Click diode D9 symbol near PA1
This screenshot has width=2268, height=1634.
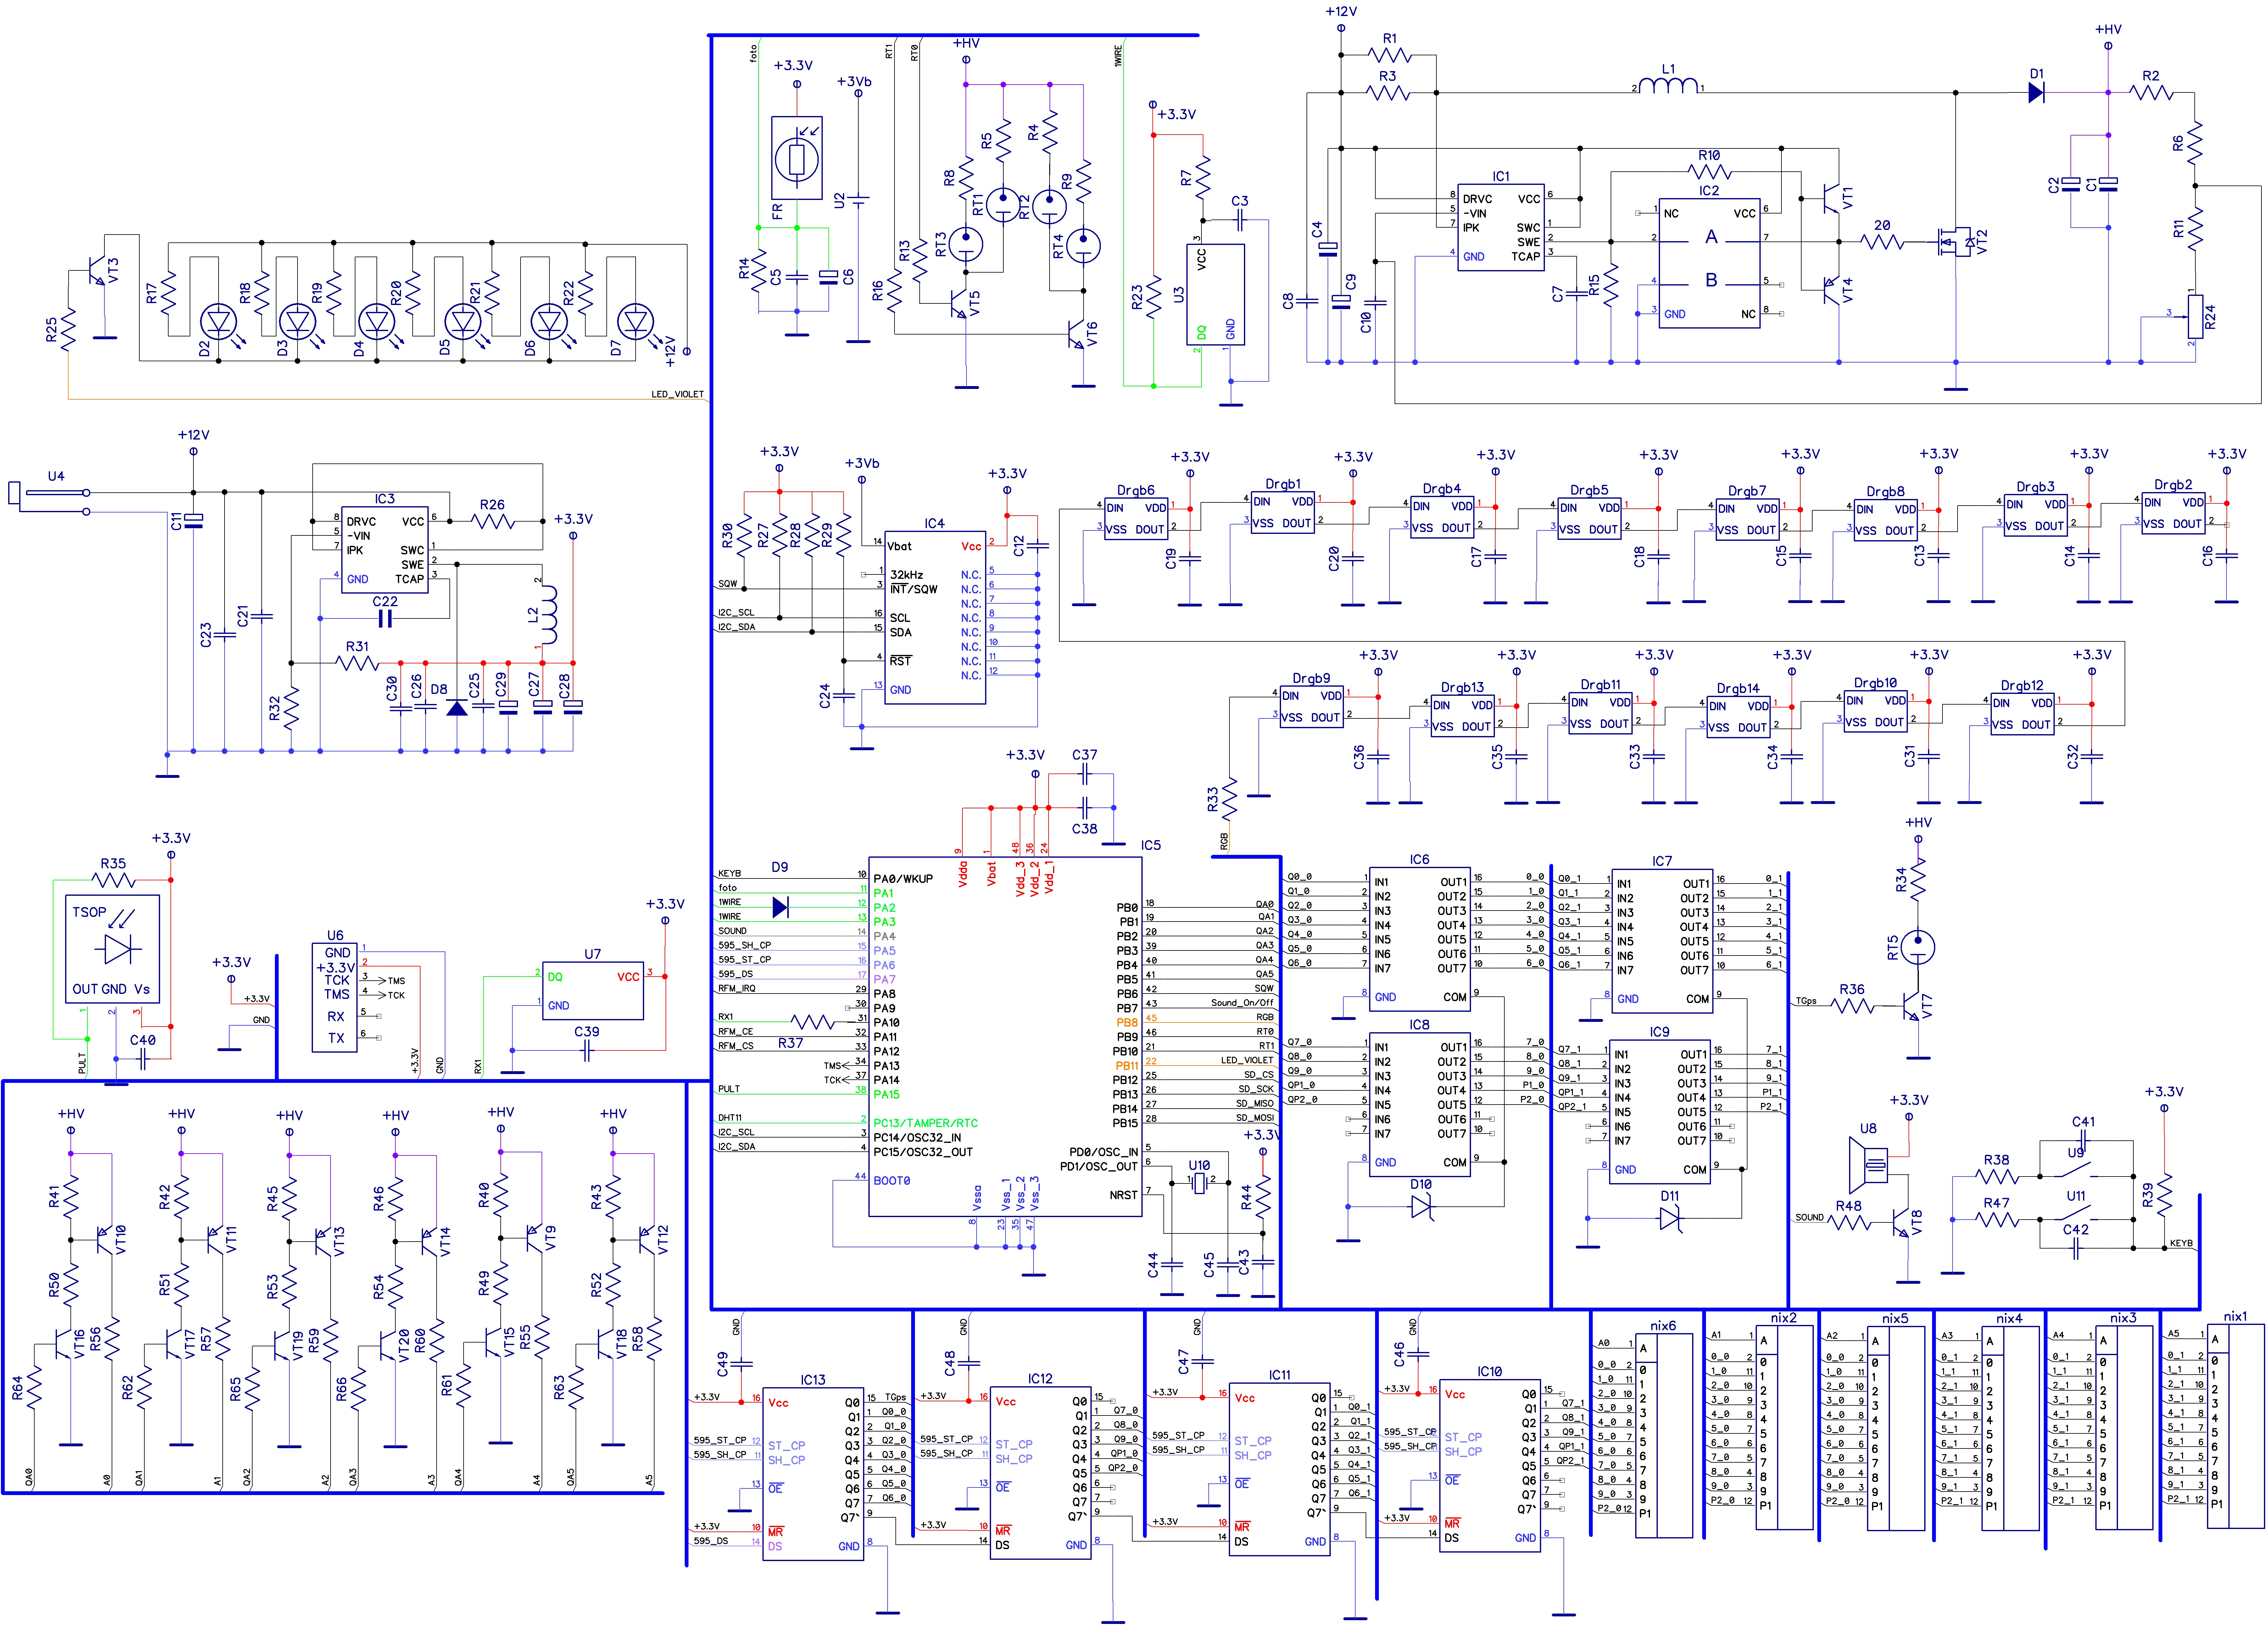tap(781, 907)
